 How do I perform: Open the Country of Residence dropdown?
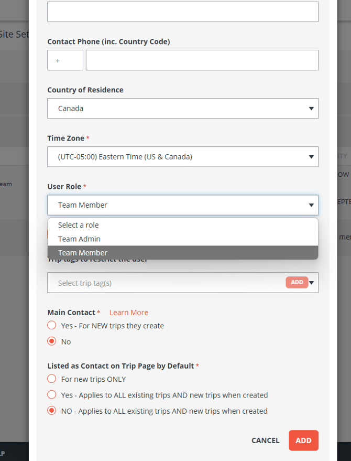(182, 109)
